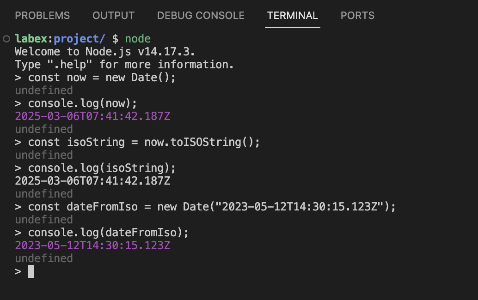Click the block cursor at the empty prompt

[31, 271]
